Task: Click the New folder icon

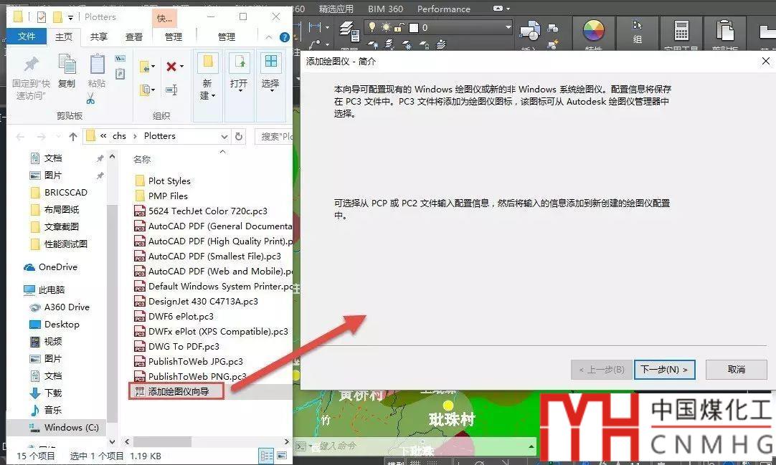Action: (x=208, y=62)
